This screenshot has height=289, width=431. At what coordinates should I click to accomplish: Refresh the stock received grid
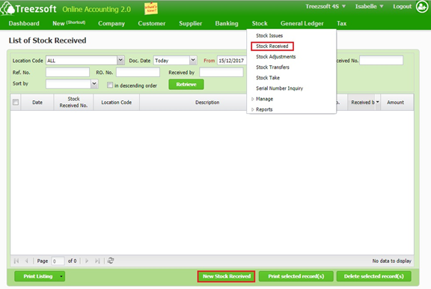click(x=111, y=261)
